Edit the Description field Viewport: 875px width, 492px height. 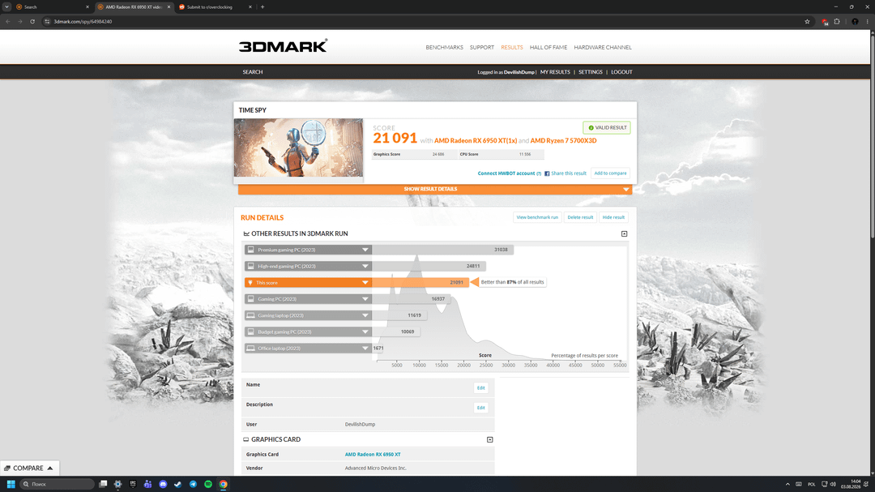tap(480, 408)
